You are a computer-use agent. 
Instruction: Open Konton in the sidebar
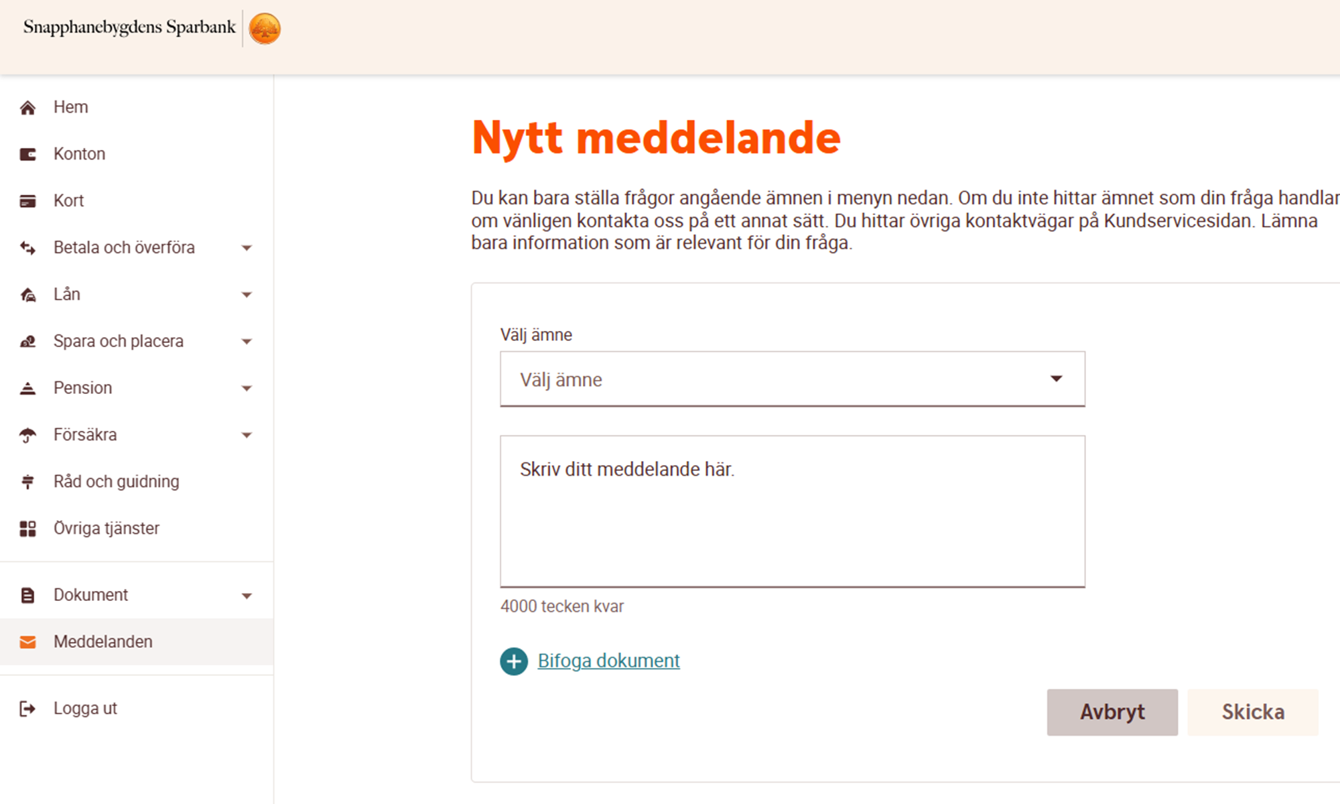pyautogui.click(x=137, y=154)
